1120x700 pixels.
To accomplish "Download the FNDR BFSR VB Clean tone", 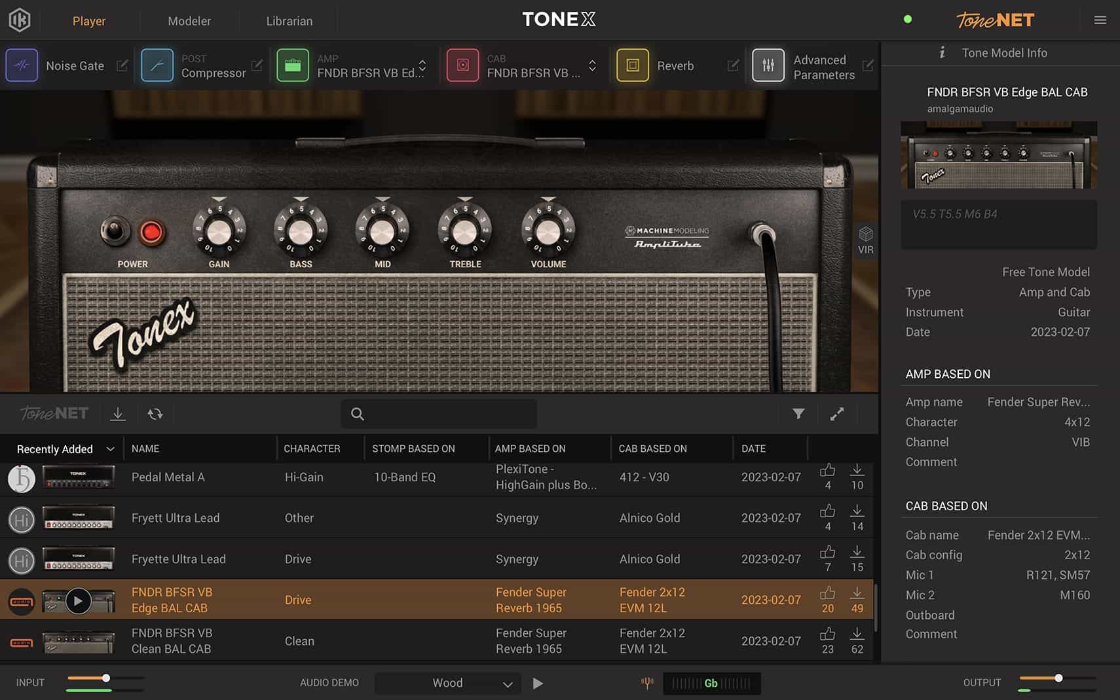I will click(857, 634).
